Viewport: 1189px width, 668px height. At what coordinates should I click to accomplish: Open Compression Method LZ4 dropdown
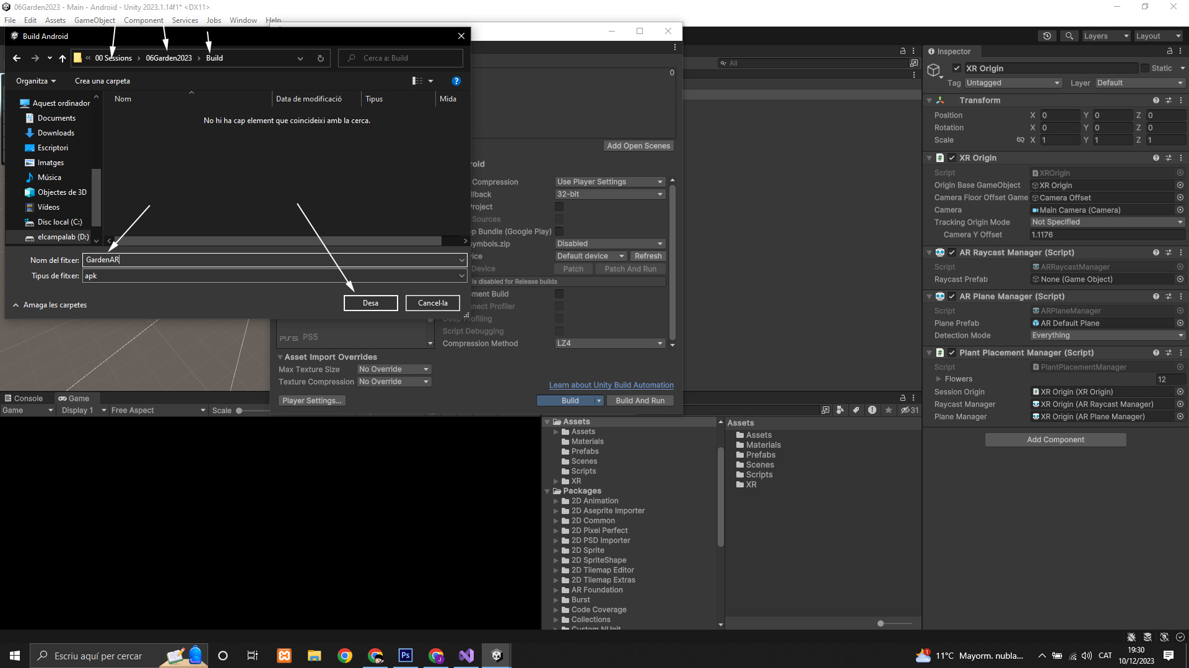click(x=609, y=343)
